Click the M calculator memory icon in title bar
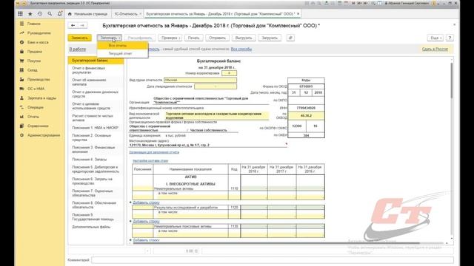Screen dimensions: 474x266 [x=353, y=3]
